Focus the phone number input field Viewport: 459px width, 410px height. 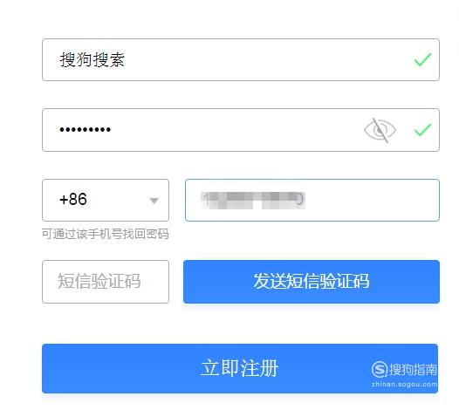(x=312, y=200)
